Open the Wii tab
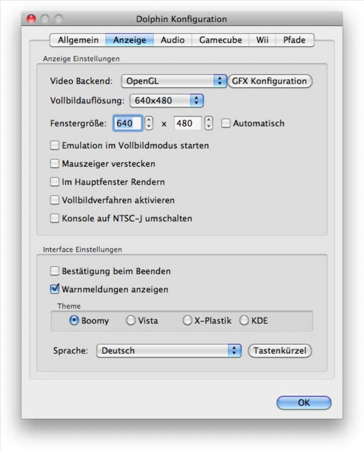 click(x=262, y=40)
